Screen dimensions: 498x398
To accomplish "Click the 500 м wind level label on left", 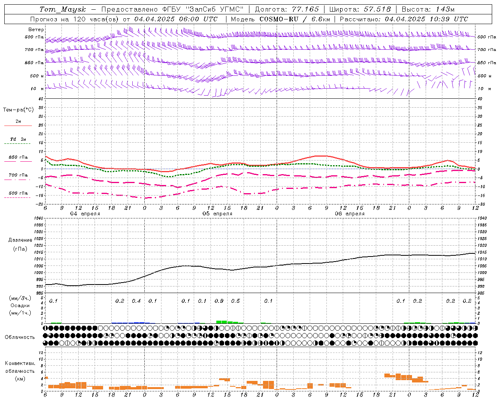I will (37, 76).
